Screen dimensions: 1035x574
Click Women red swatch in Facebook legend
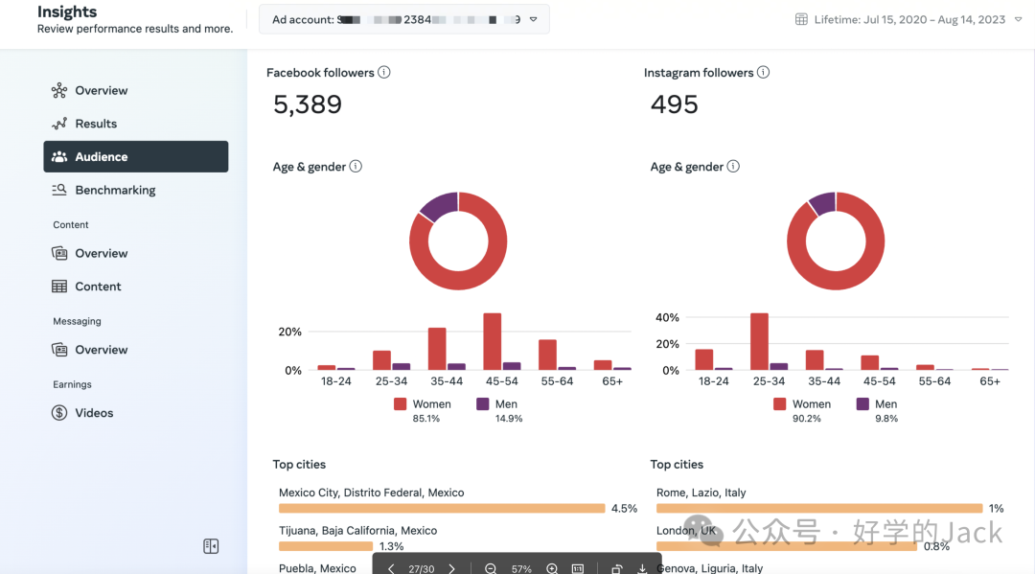coord(400,403)
